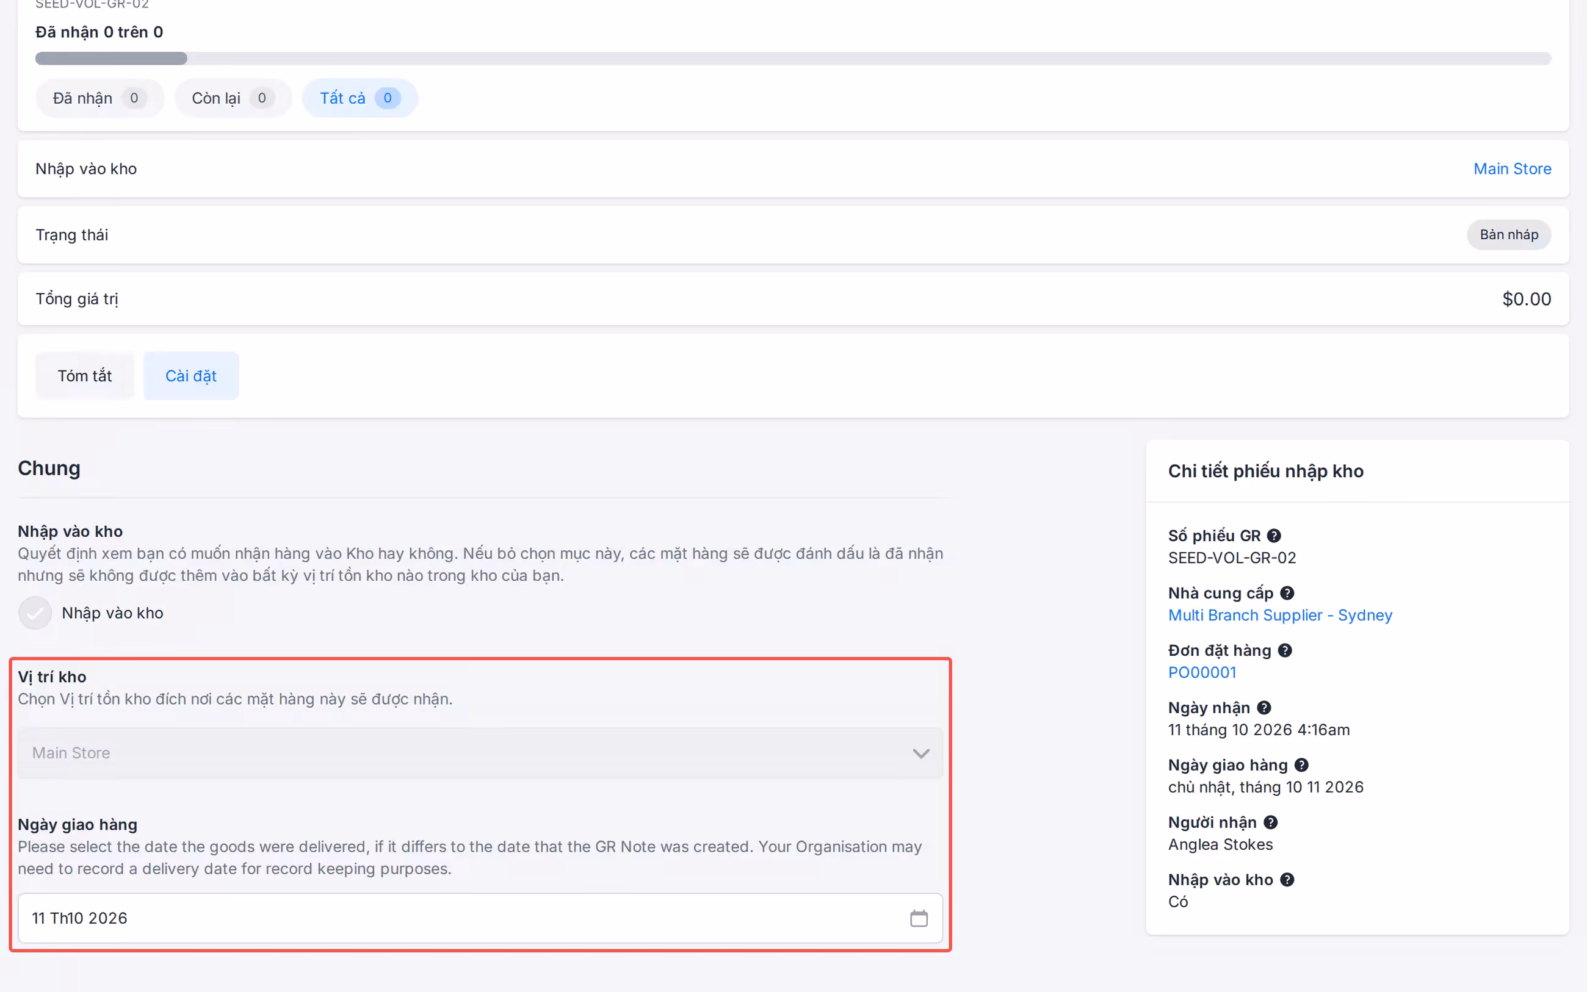Switch to the Tóm tắt tab
The height and width of the screenshot is (992, 1587).
coord(85,376)
